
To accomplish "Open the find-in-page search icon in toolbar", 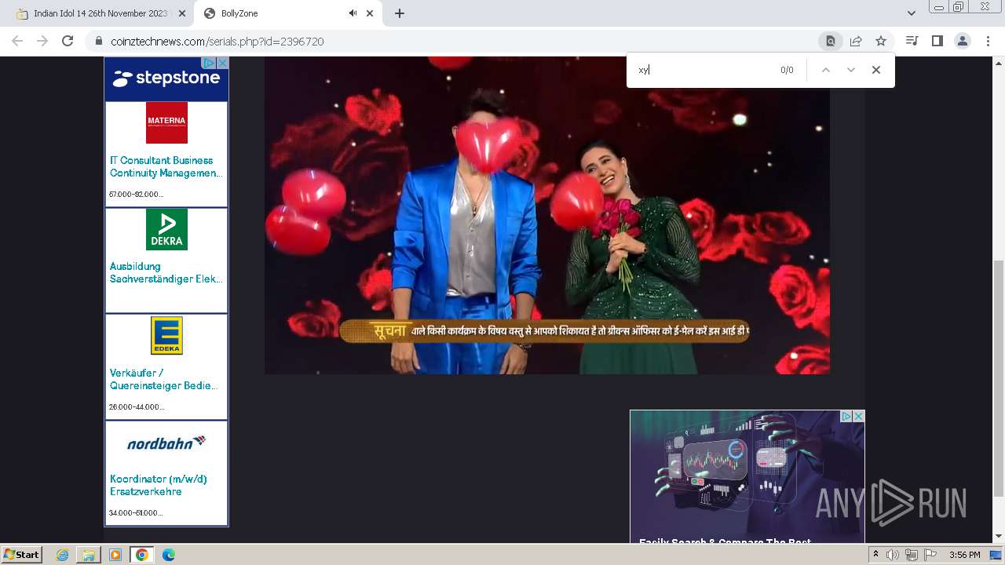I will click(x=830, y=41).
